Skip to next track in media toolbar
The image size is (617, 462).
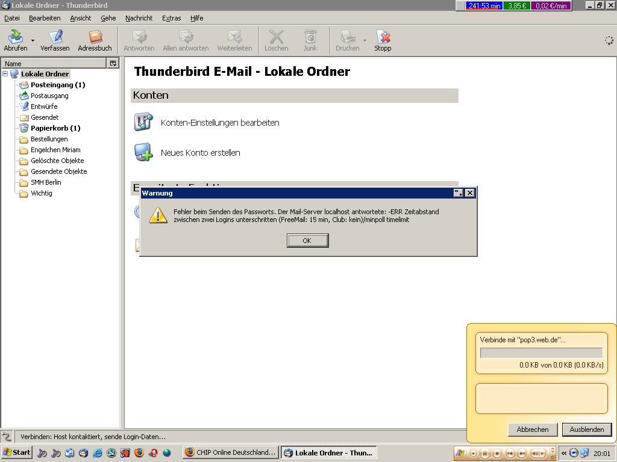tap(522, 454)
